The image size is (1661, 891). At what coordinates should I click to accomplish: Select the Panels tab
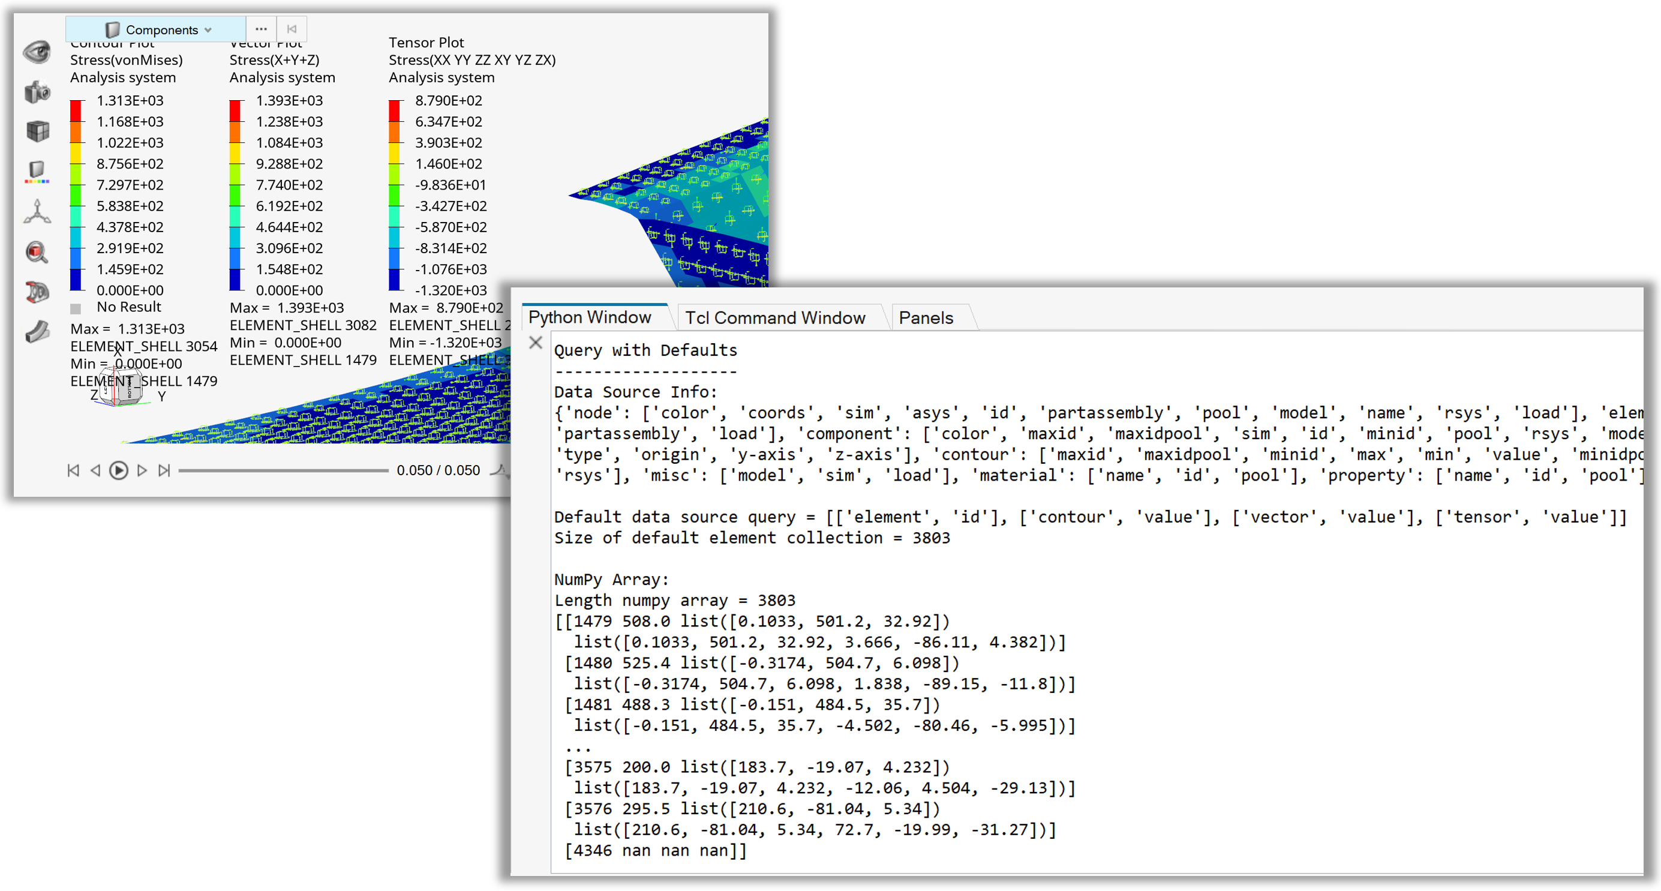pos(926,317)
